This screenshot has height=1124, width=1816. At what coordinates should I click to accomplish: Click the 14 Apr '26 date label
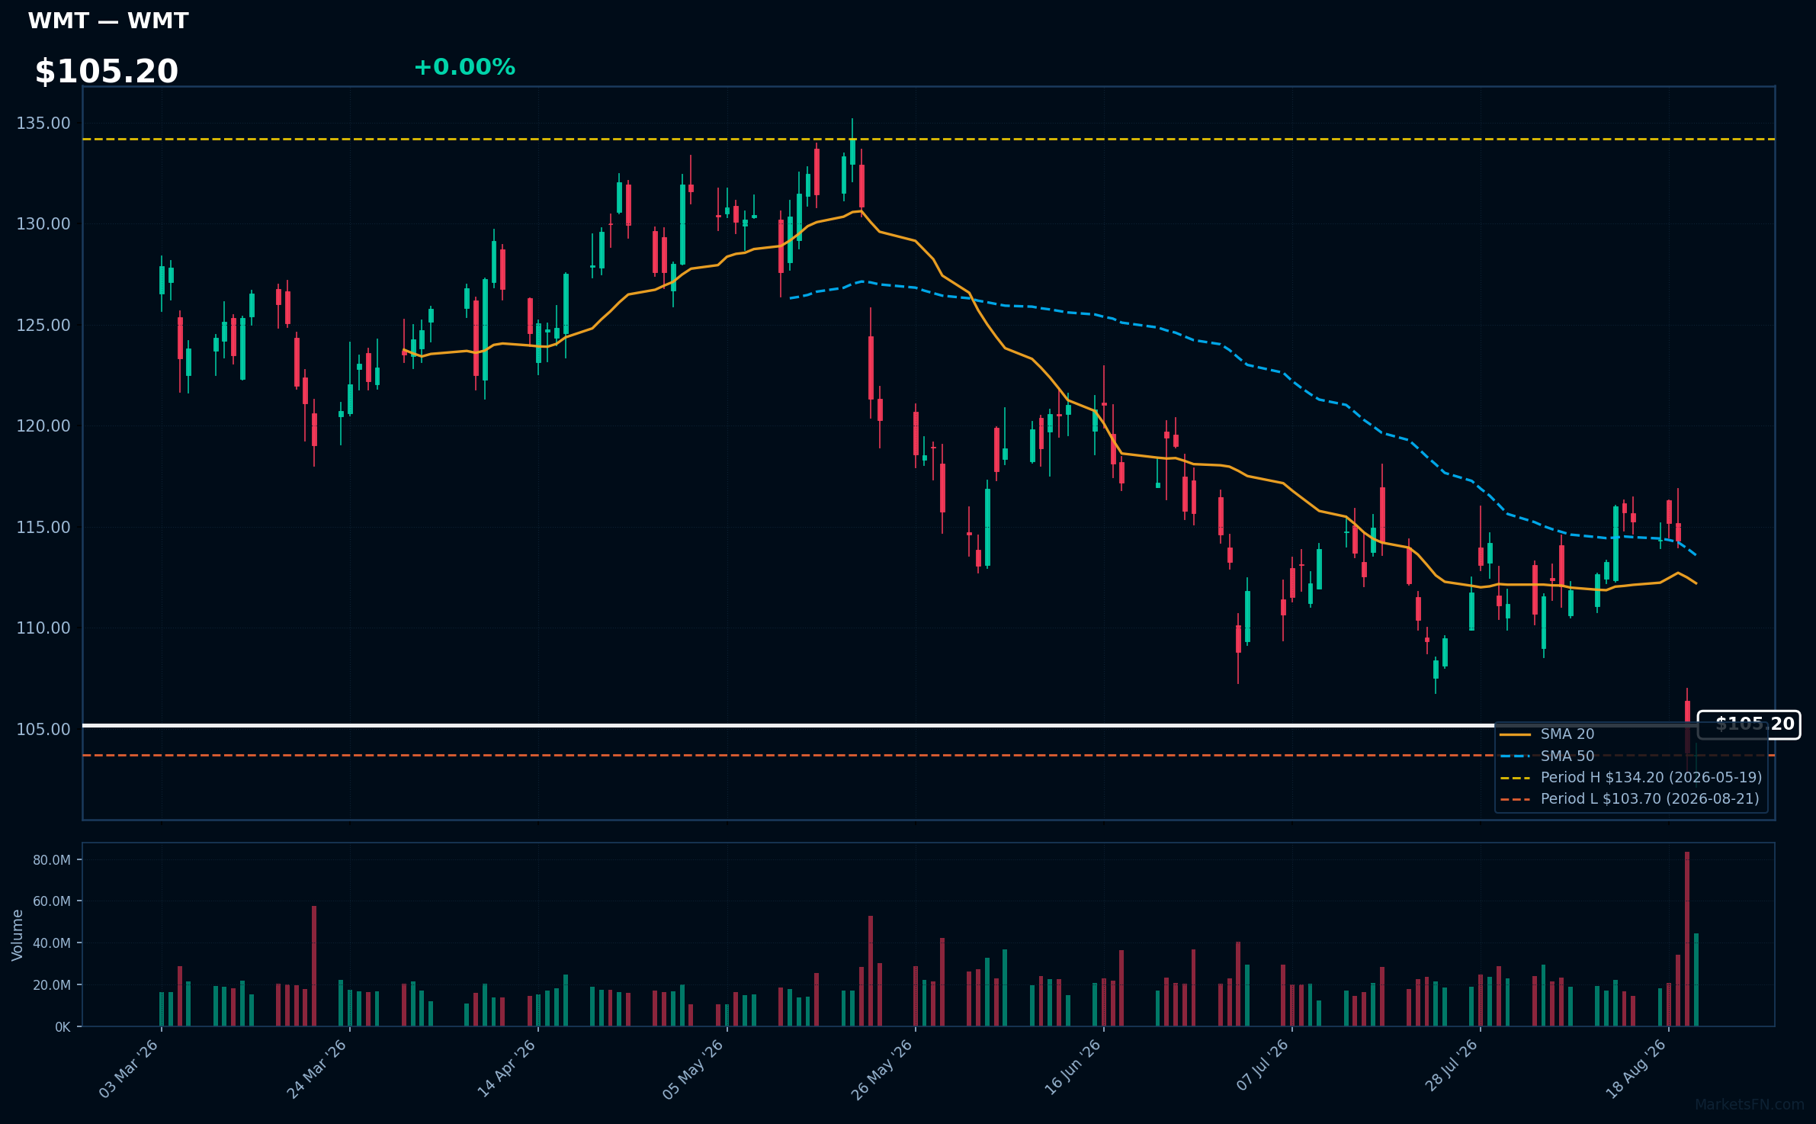tap(506, 1068)
